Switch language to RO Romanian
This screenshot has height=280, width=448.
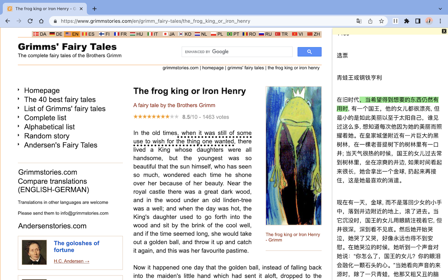coord(249,34)
